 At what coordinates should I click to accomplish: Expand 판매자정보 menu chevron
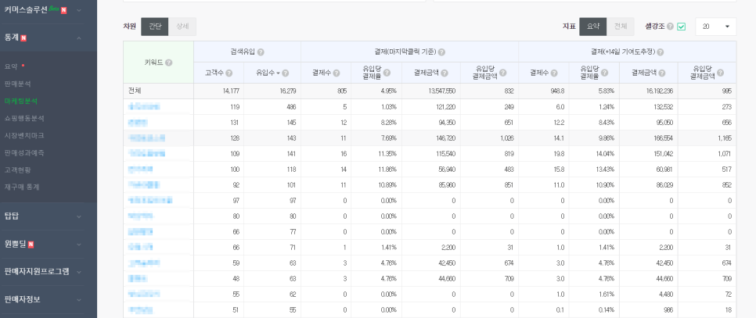point(79,300)
